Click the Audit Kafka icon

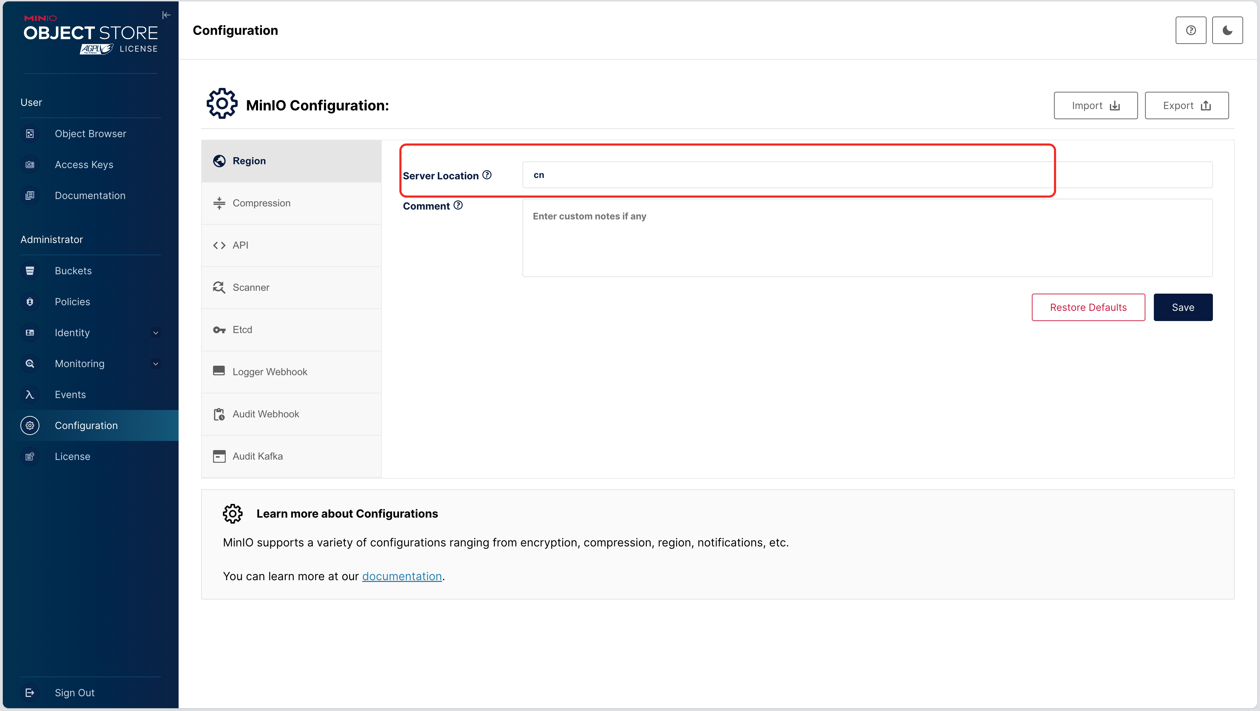pyautogui.click(x=219, y=456)
